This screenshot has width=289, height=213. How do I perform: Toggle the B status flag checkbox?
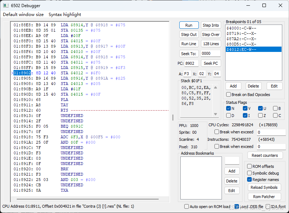pos(276,108)
